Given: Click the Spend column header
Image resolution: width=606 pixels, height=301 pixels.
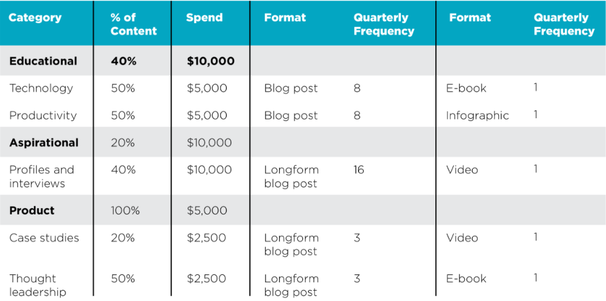Looking at the screenshot, I should pos(204,18).
